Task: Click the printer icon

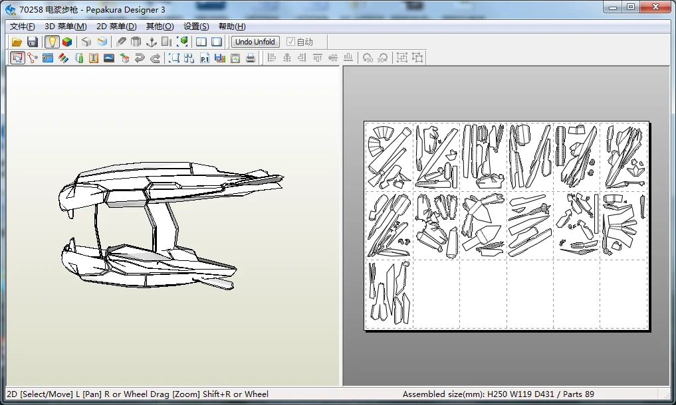Action: 251,58
